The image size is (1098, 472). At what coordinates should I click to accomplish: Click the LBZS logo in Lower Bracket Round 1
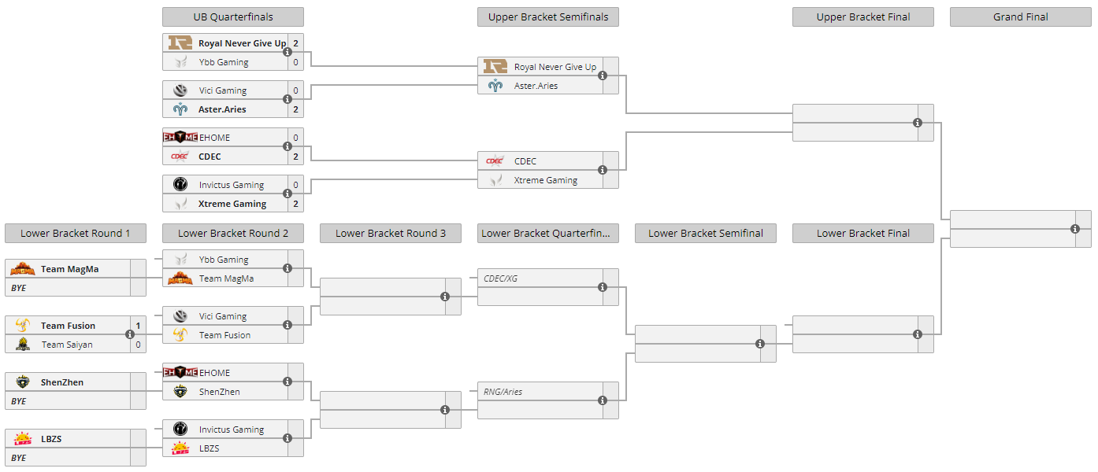(x=23, y=439)
